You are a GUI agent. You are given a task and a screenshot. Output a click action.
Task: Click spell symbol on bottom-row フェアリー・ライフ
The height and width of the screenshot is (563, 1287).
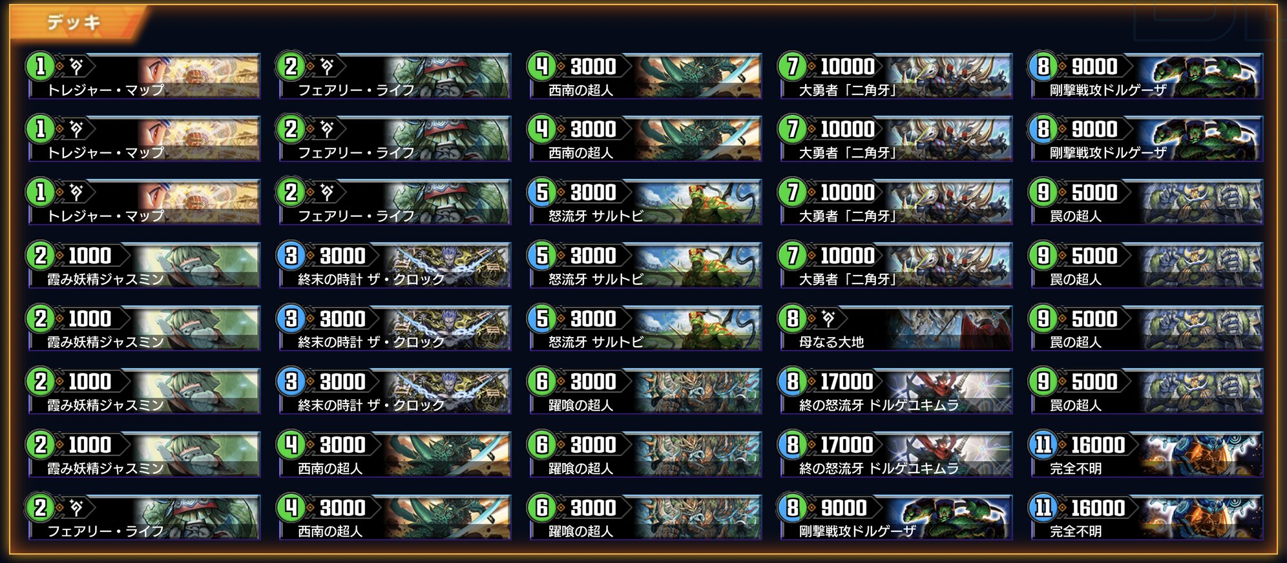click(76, 507)
